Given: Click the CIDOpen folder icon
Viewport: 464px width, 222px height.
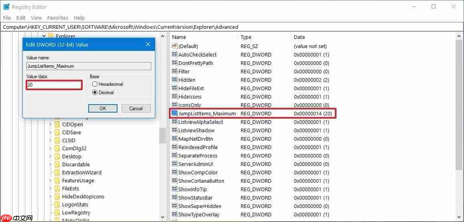Looking at the screenshot, I should pos(57,125).
